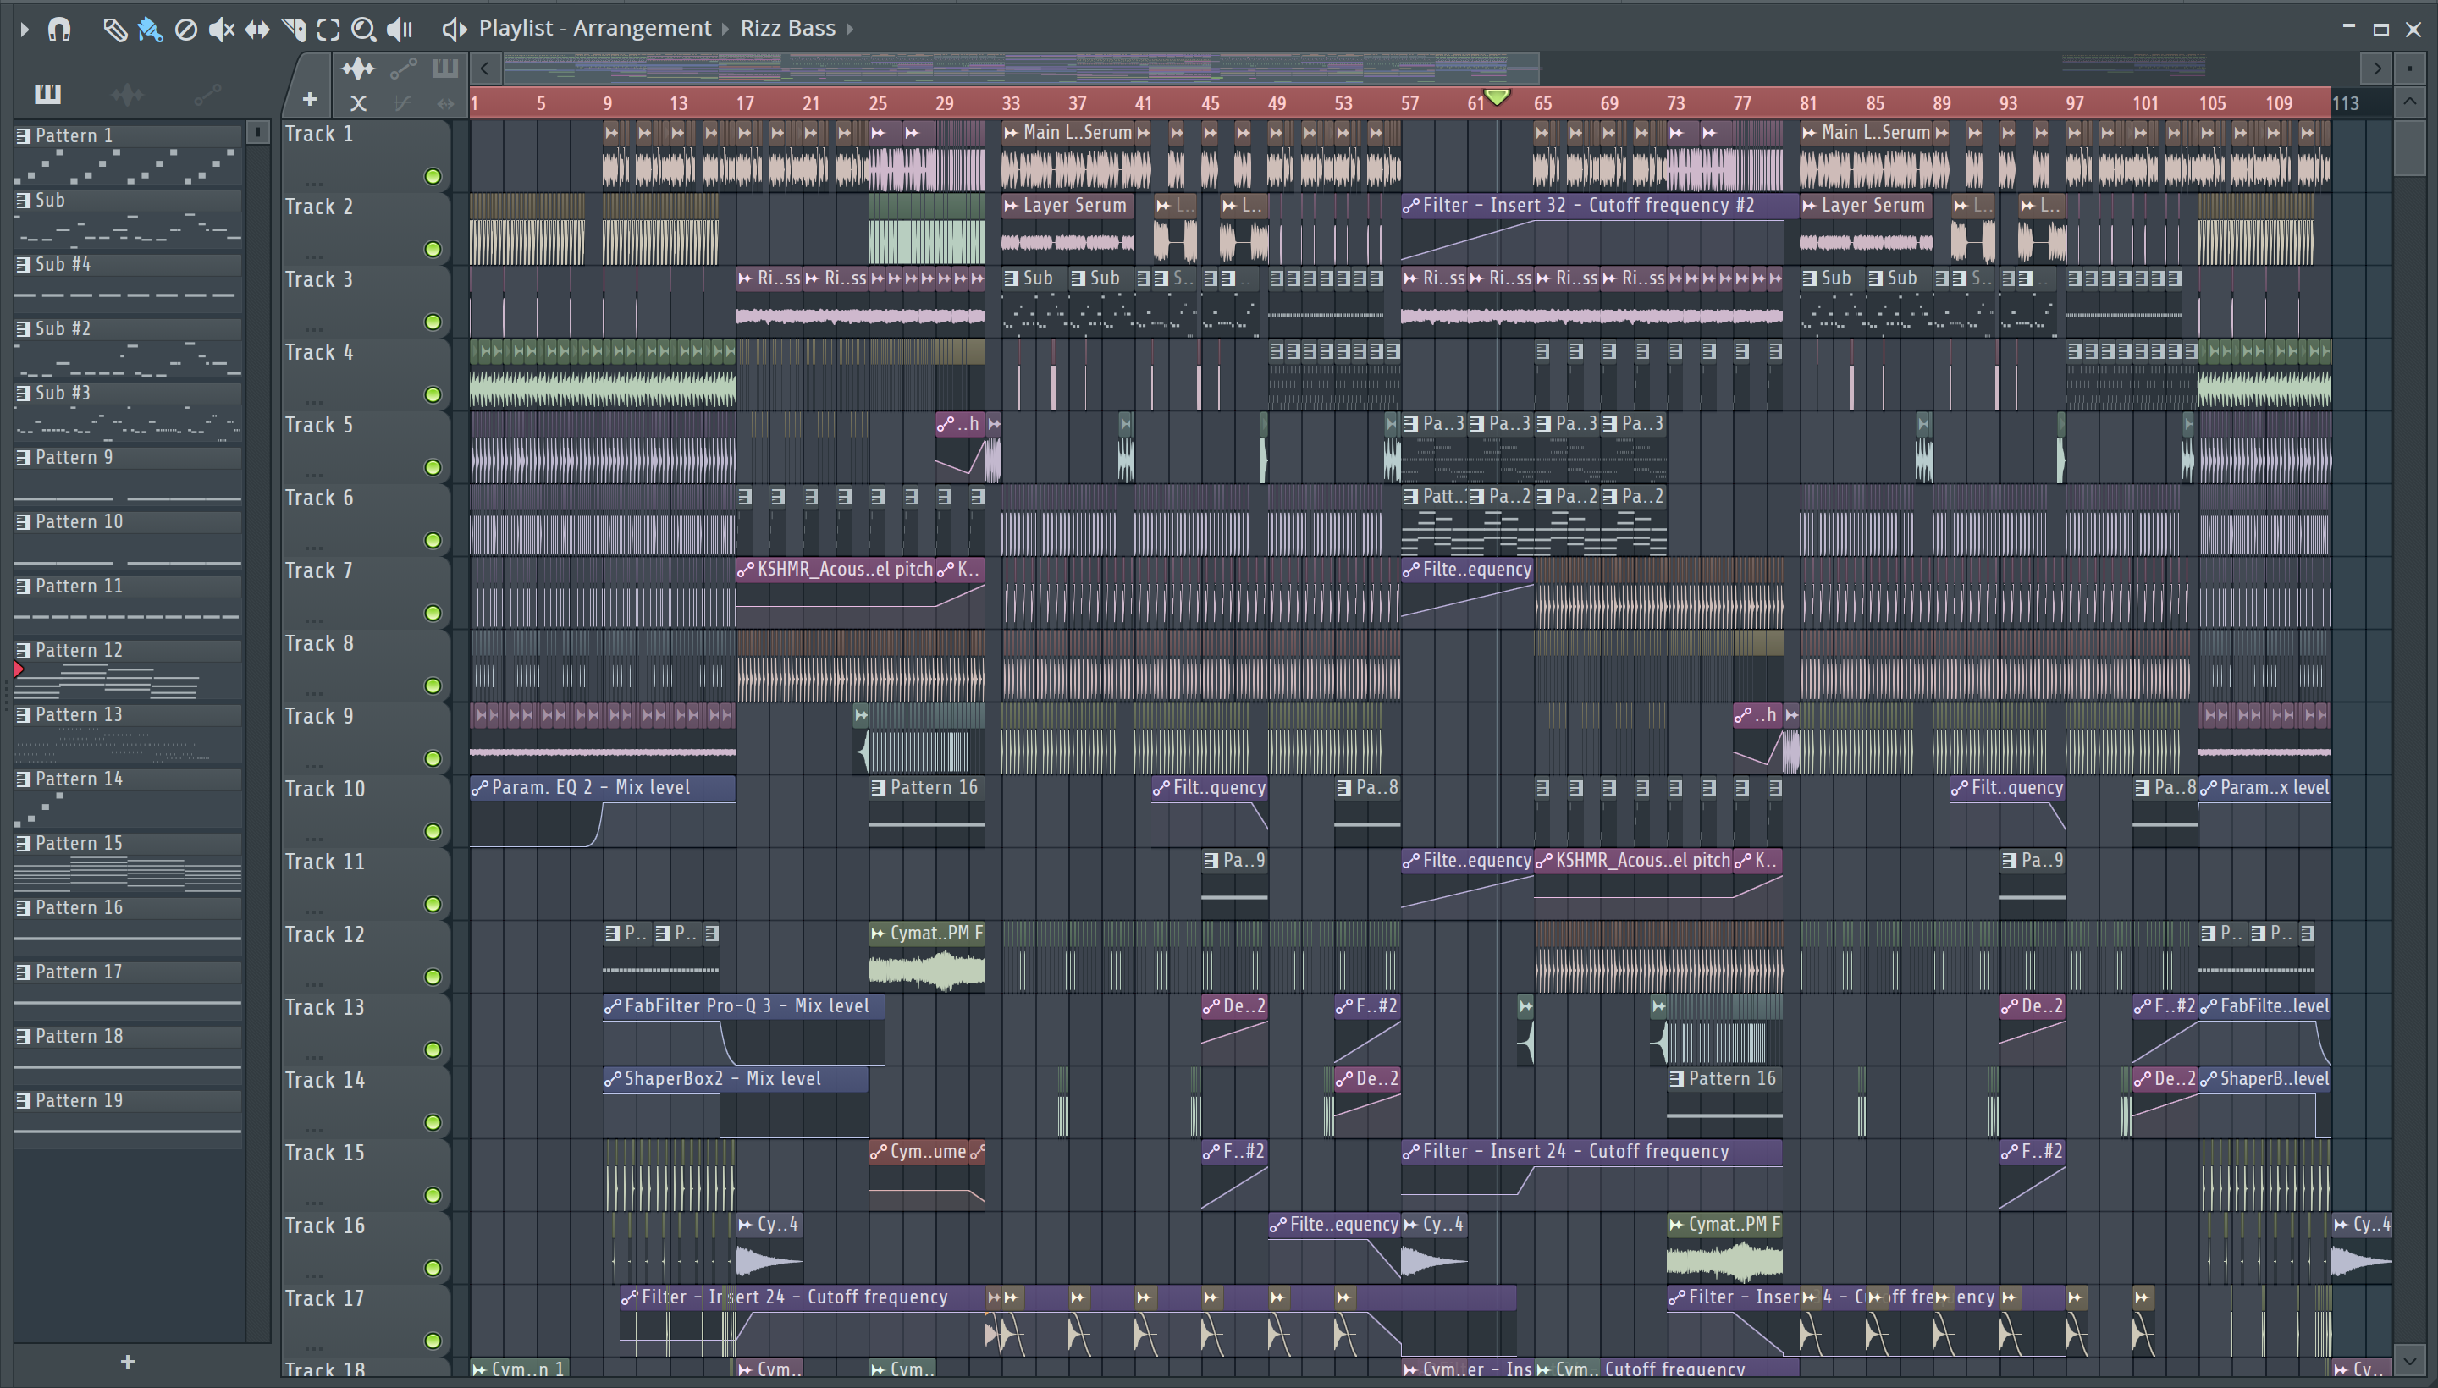Image resolution: width=2438 pixels, height=1388 pixels.
Task: Click the Track 2 header label
Action: (319, 207)
